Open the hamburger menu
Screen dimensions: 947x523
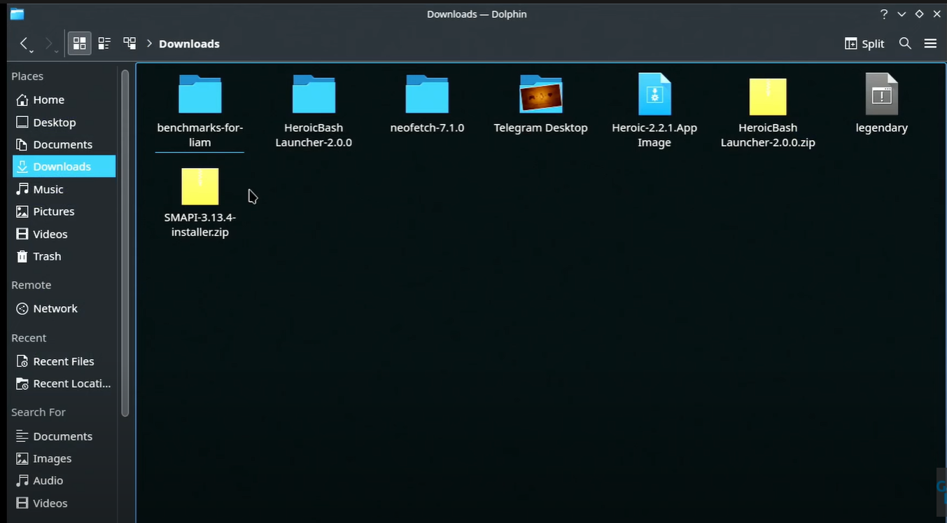930,43
